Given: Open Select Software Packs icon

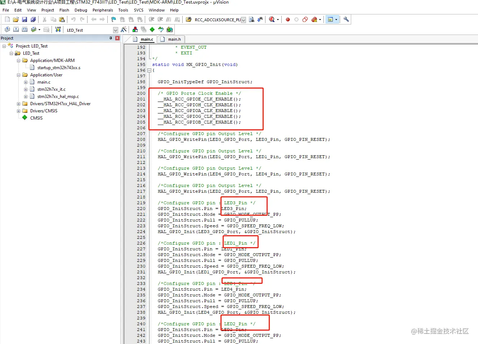Looking at the screenshot, I should click(161, 30).
